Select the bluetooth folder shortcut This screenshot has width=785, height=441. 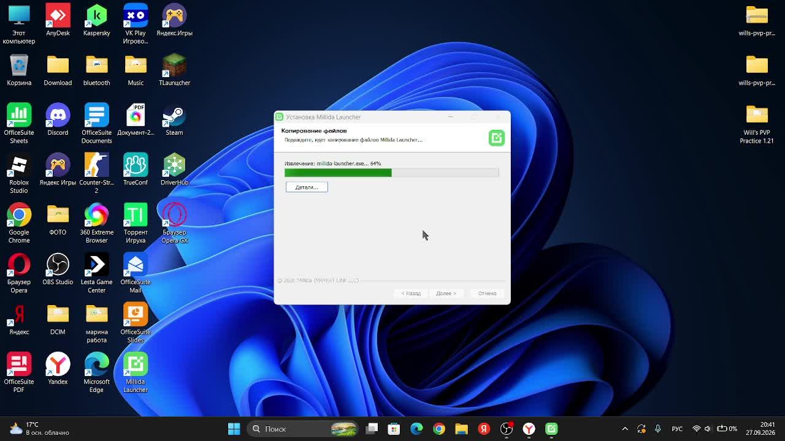(97, 70)
